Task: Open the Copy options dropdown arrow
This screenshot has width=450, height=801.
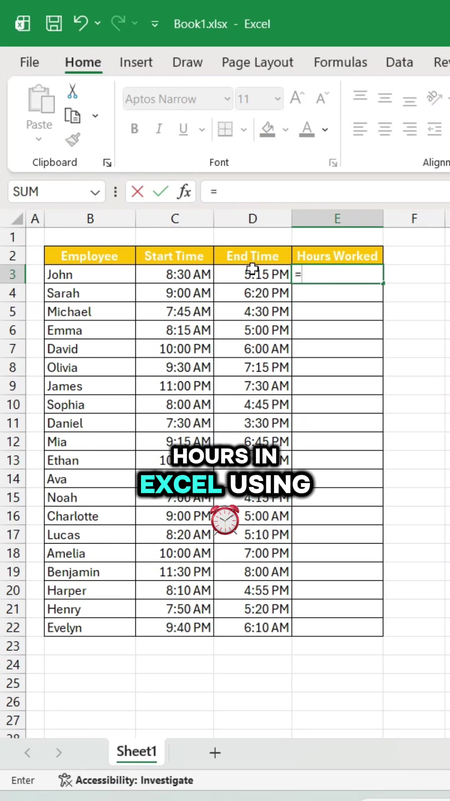Action: tap(95, 116)
